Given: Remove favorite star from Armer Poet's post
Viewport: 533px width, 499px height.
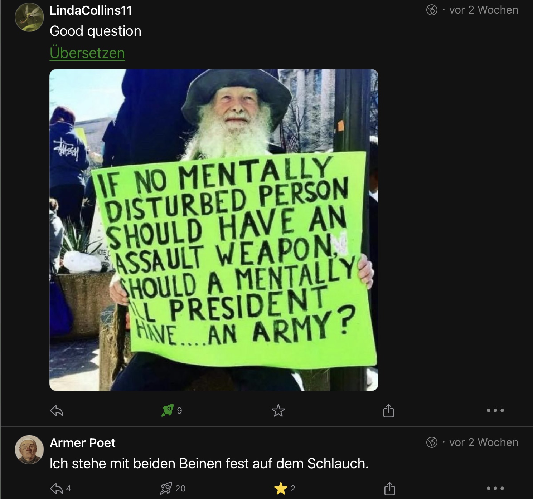Looking at the screenshot, I should tap(281, 488).
